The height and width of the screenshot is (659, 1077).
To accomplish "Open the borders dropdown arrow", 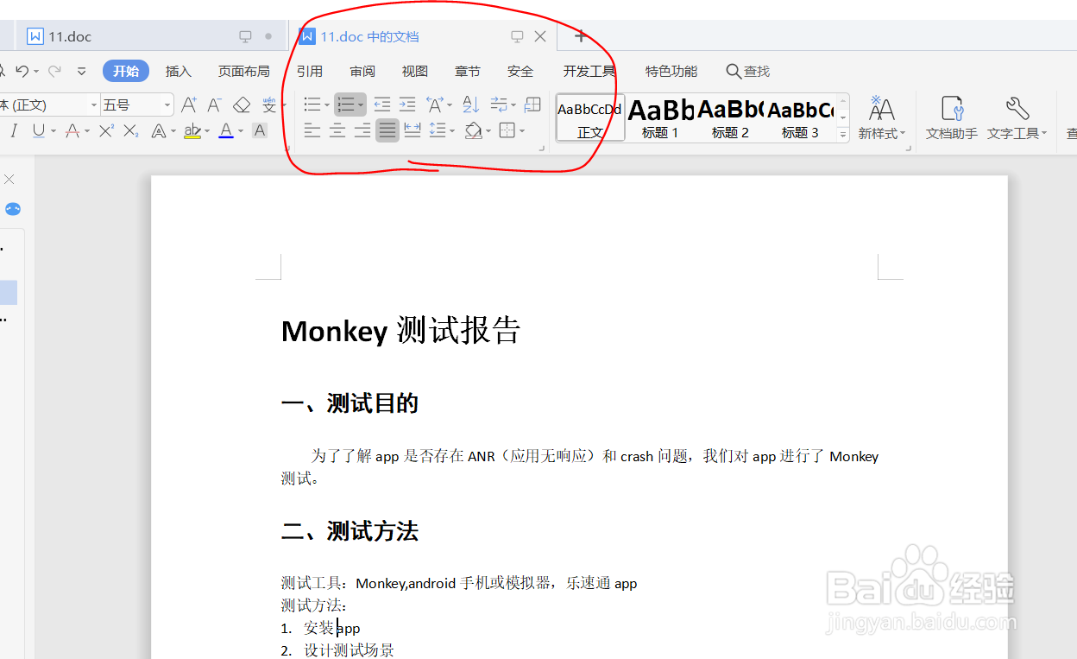I will tap(522, 131).
